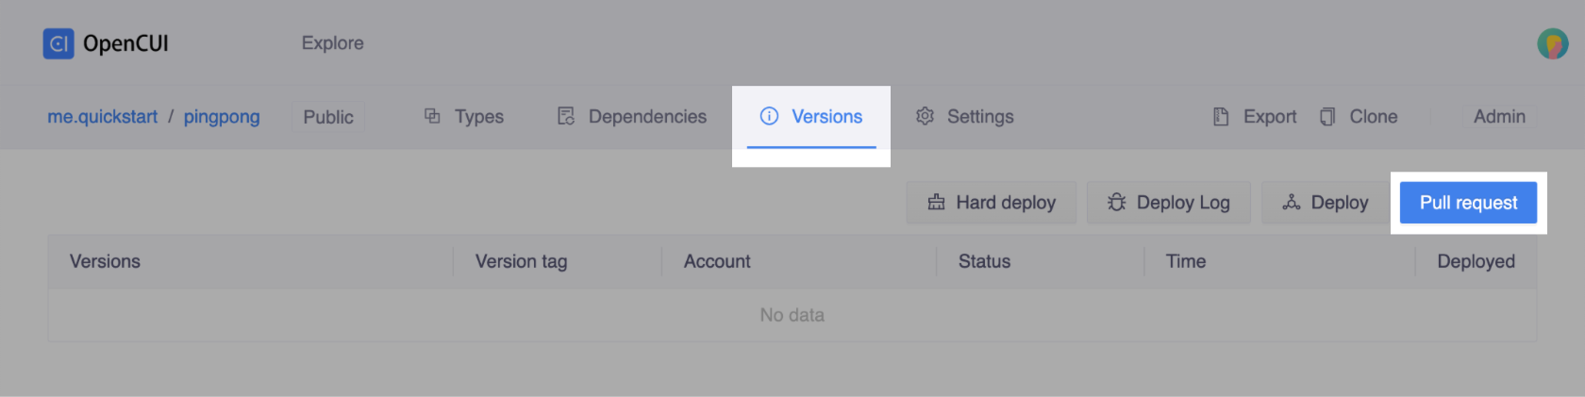
Task: Click the Export document icon
Action: pos(1221,117)
